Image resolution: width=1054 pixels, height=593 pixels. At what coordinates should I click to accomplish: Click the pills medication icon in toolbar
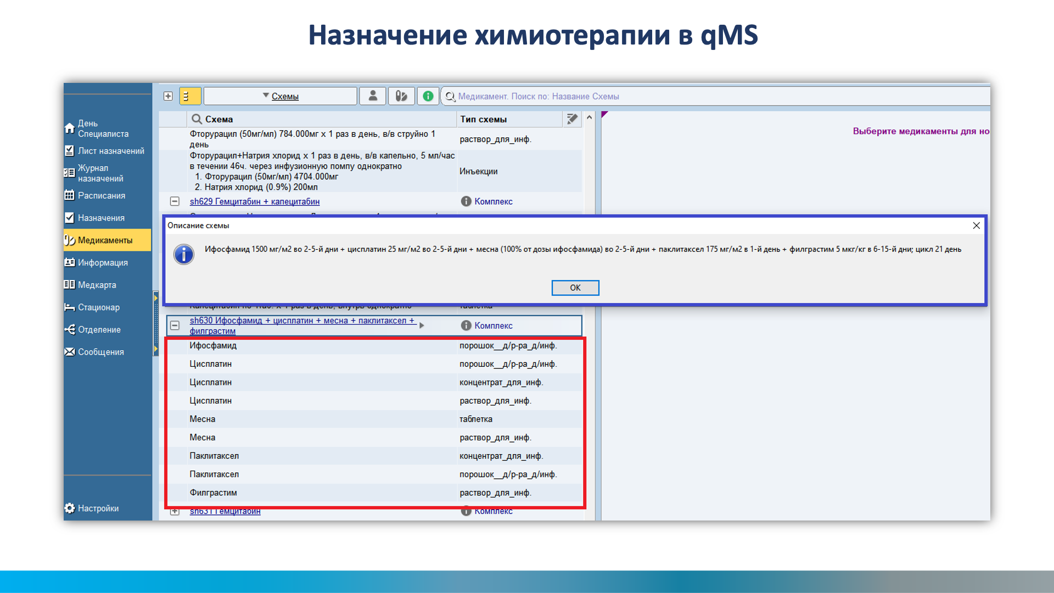(x=401, y=96)
